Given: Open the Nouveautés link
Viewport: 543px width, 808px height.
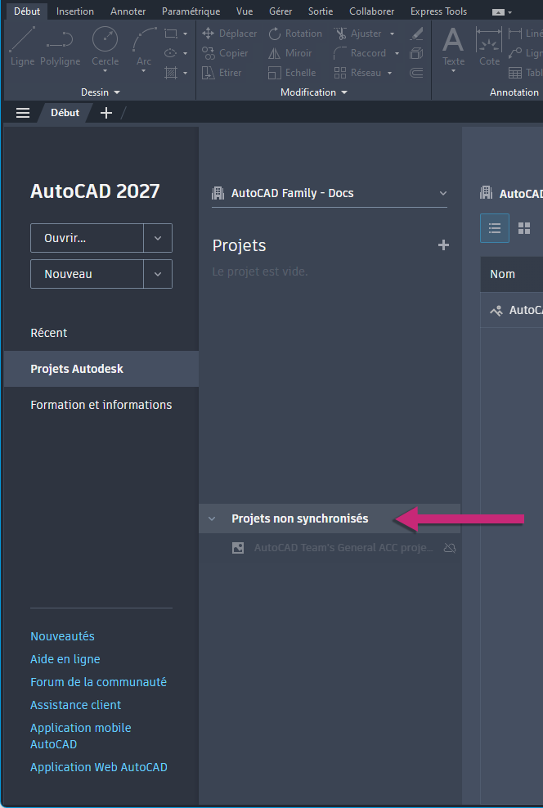Looking at the screenshot, I should click(x=62, y=636).
